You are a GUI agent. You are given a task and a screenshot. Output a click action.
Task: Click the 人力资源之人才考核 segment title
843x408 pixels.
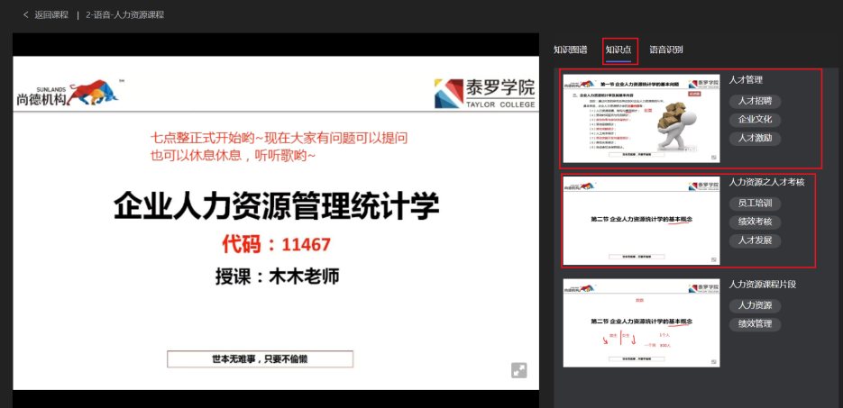766,182
